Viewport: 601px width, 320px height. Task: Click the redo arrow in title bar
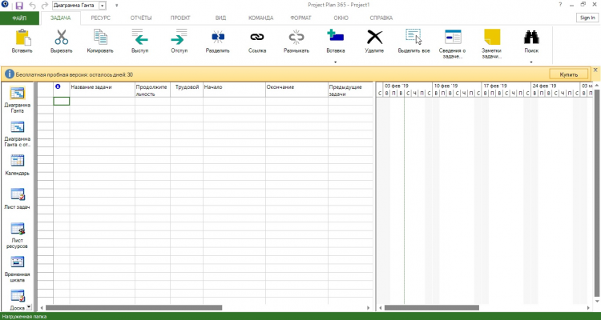click(x=44, y=6)
